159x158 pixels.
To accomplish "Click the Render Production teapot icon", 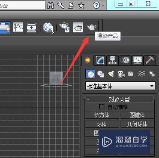I will coord(92,27).
